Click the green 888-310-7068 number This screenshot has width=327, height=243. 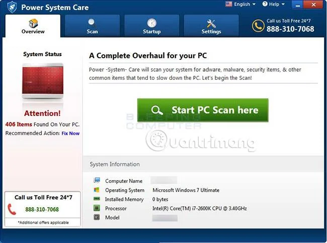pyautogui.click(x=42, y=209)
